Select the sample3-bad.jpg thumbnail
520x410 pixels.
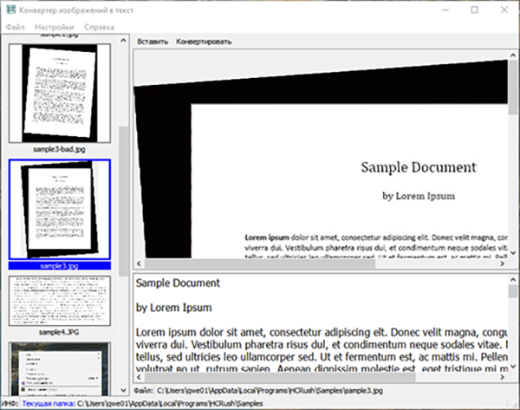(60, 94)
